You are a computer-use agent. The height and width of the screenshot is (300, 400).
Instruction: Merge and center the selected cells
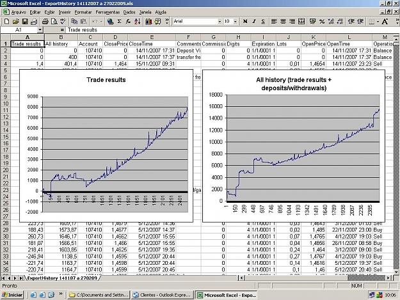[x=301, y=21]
